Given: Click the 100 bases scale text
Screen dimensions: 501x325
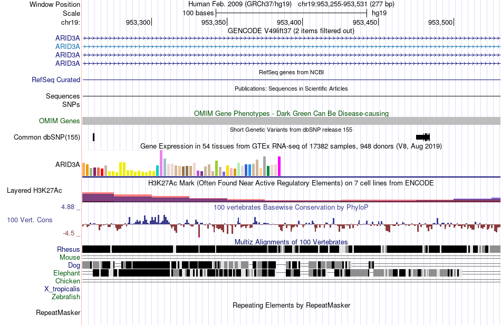Looking at the screenshot, I should [198, 13].
